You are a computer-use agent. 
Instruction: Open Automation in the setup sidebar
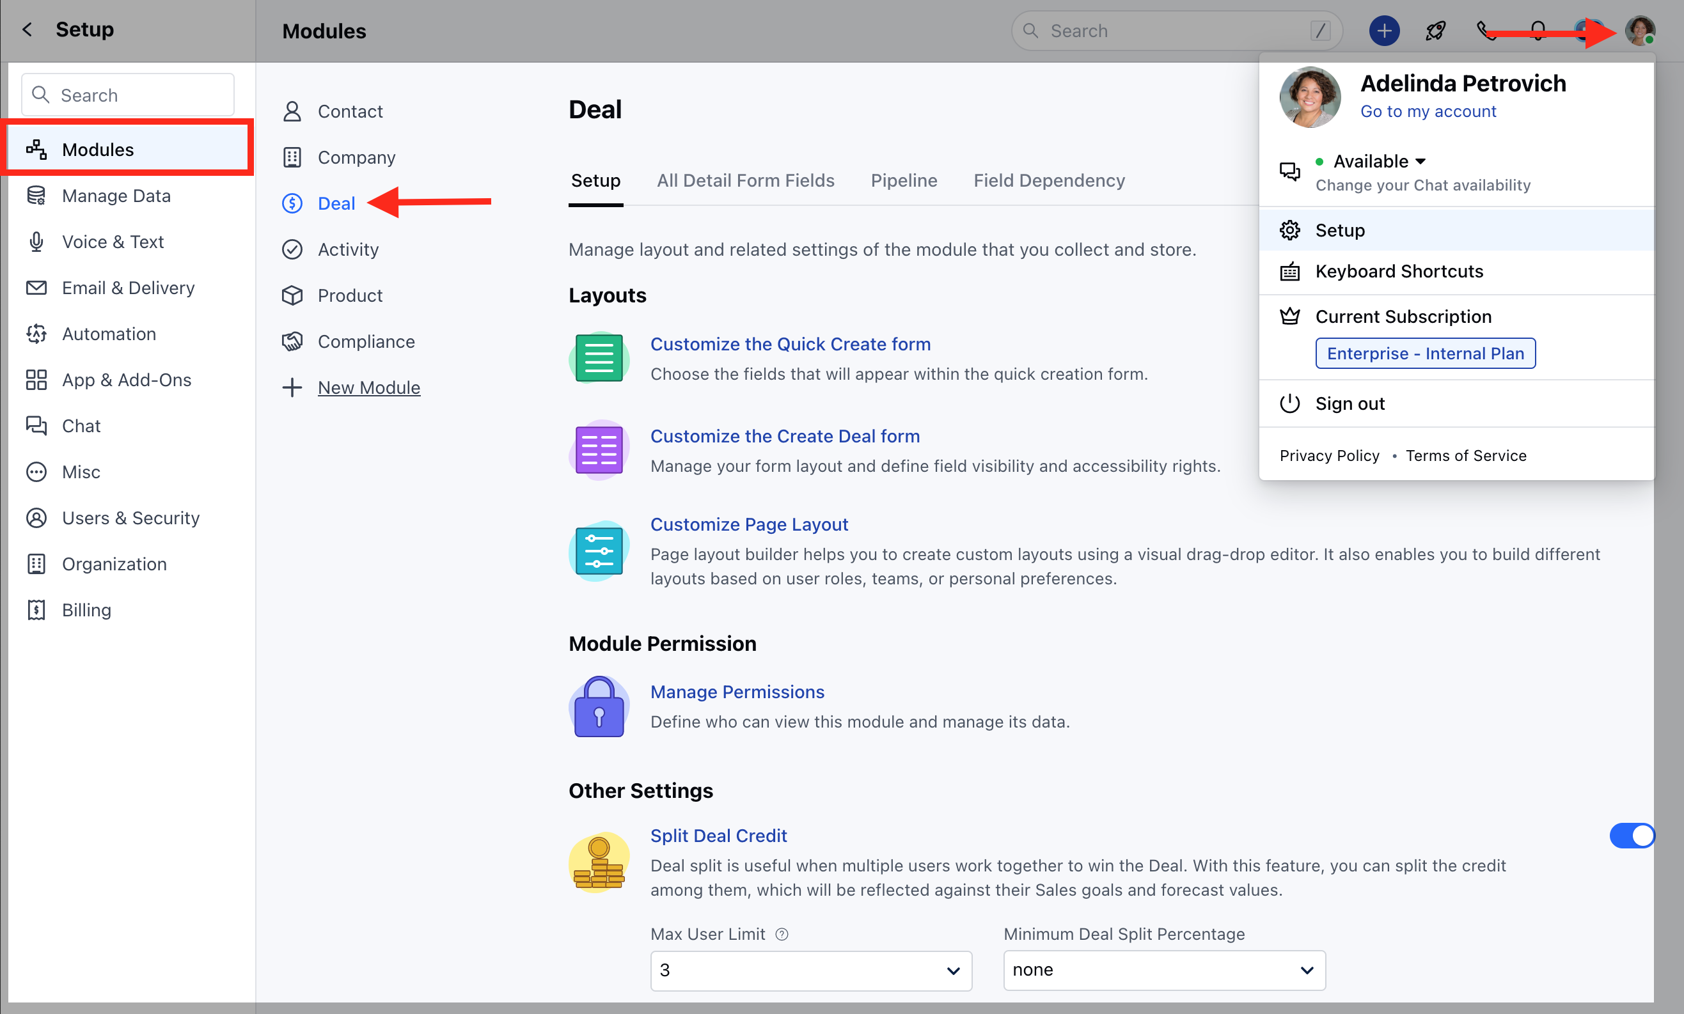[109, 334]
